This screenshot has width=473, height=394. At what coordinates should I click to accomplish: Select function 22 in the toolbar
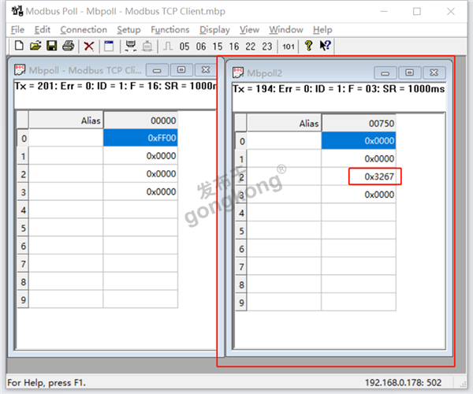(x=251, y=46)
